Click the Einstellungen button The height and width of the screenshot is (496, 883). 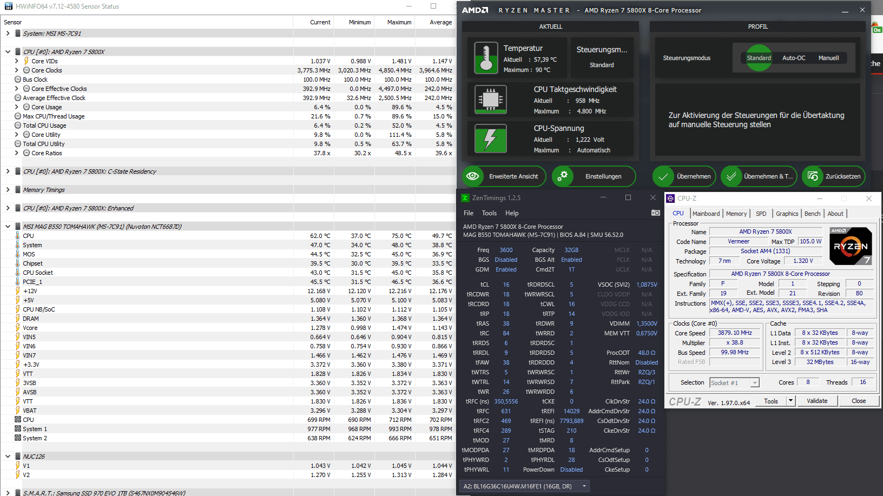click(x=594, y=176)
